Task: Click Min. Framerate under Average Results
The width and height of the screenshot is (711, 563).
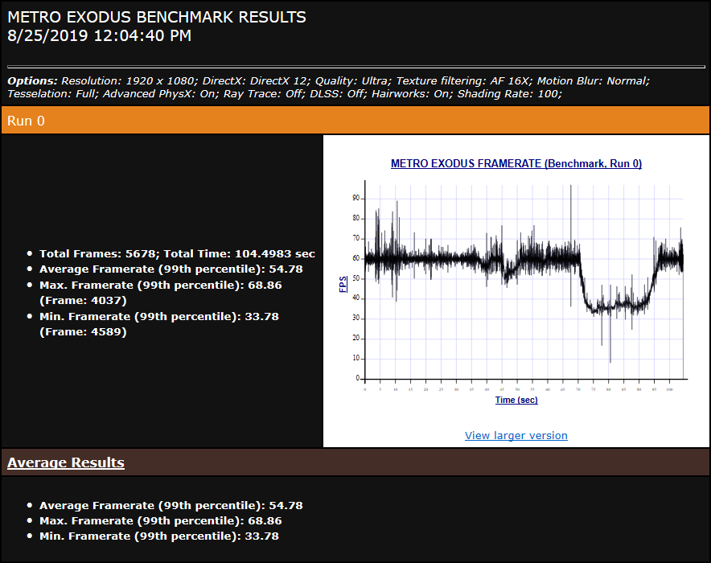Action: (159, 536)
